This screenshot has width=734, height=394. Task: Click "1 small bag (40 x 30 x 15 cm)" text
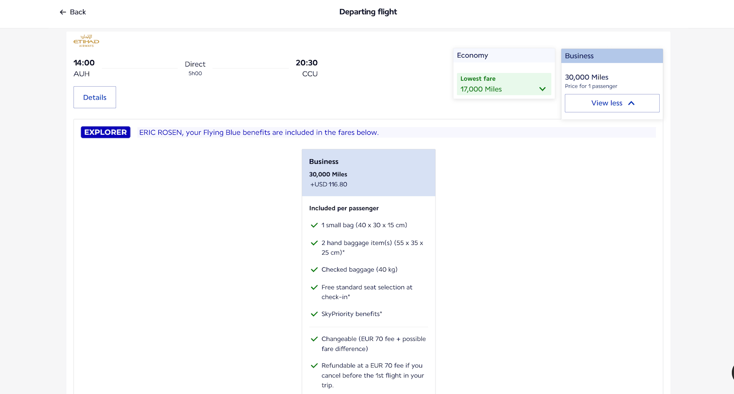click(x=364, y=225)
